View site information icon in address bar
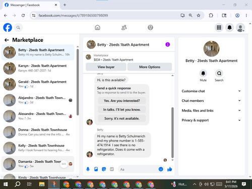This screenshot has width=252, height=189. click(x=34, y=16)
